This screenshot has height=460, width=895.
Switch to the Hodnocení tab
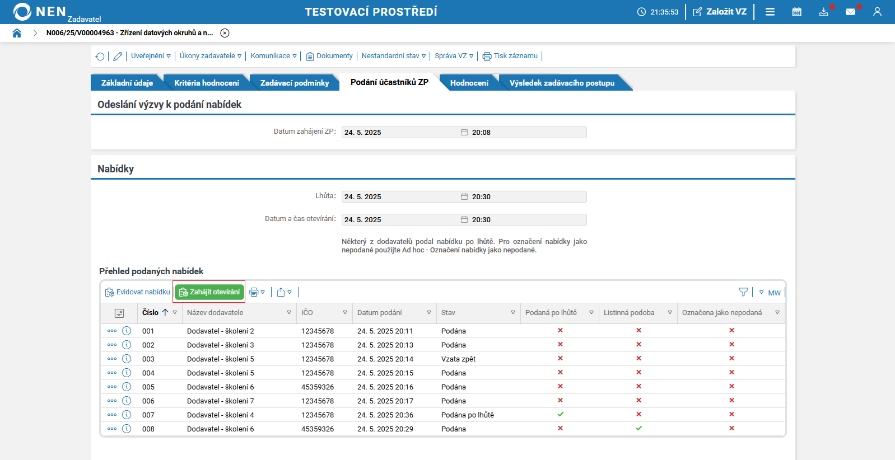click(469, 83)
